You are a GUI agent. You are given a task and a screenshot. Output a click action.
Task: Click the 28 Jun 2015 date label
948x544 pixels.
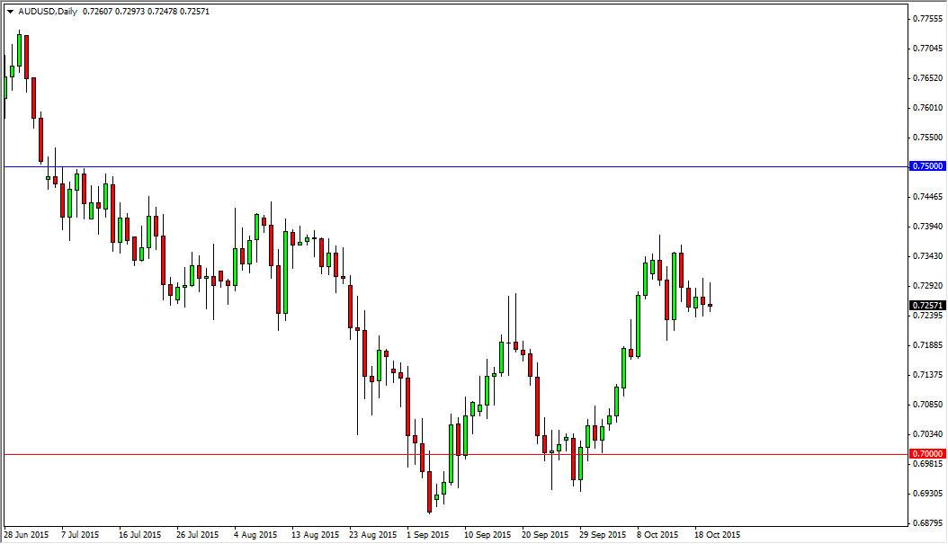click(25, 532)
